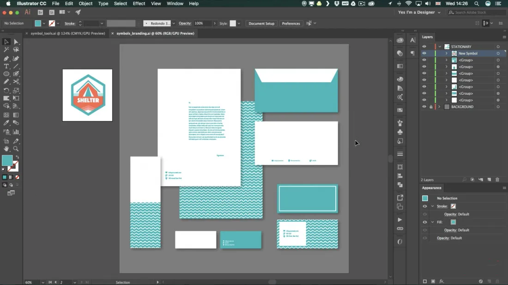Select the Magic Wand tool

pyautogui.click(x=6, y=49)
